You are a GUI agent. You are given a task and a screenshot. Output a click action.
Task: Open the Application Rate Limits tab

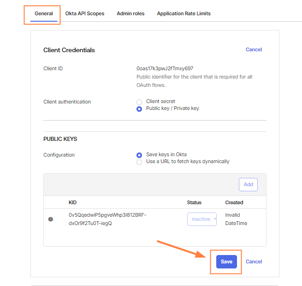click(184, 14)
